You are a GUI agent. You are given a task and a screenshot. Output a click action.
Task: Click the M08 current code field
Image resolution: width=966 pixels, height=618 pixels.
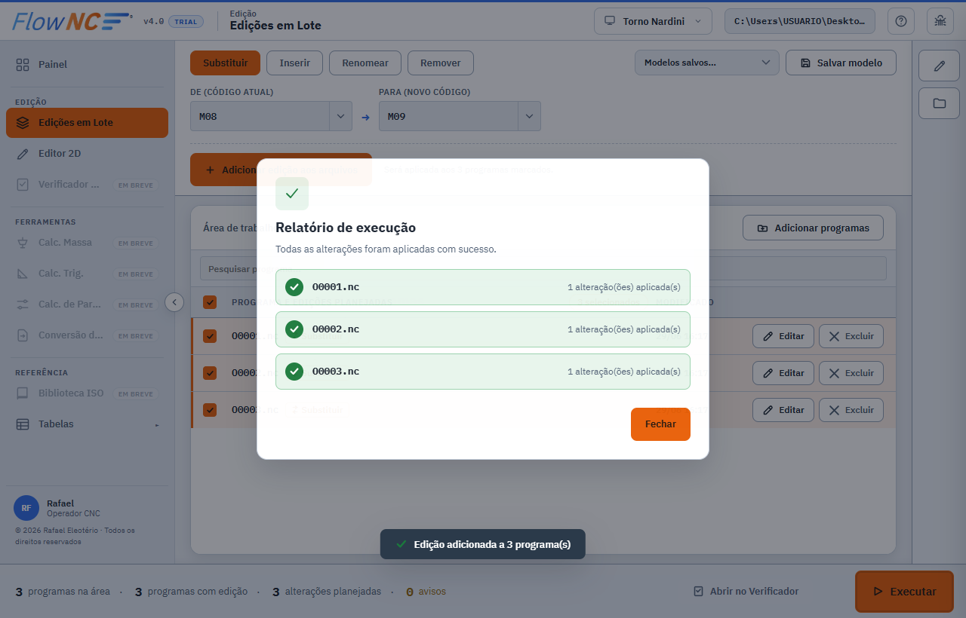click(x=260, y=117)
